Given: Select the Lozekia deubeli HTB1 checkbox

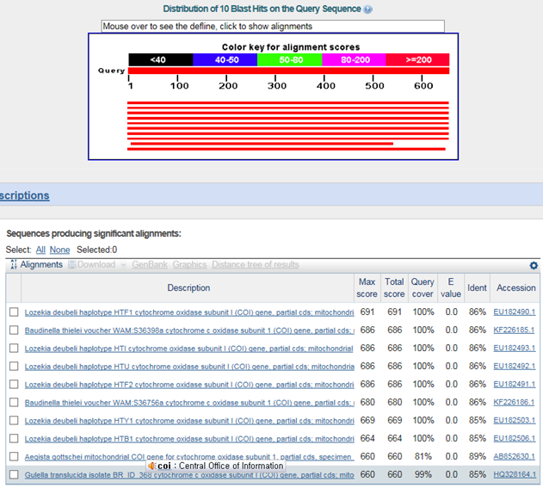Looking at the screenshot, I should (x=14, y=438).
